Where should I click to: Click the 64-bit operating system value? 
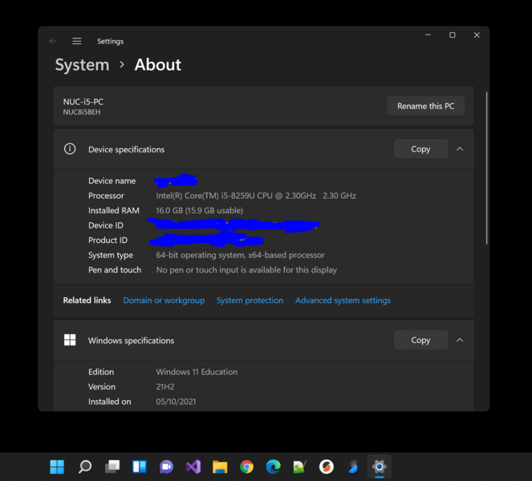coord(240,255)
